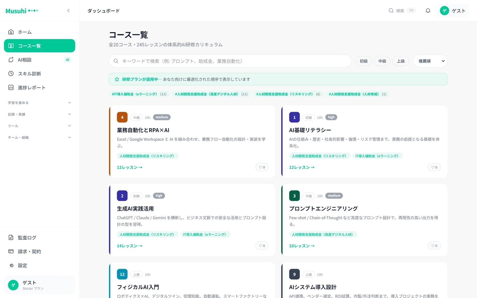
Task: Open スキル診断 from the sidebar
Action: pos(40,74)
